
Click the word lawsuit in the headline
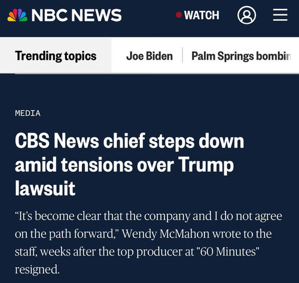pyautogui.click(x=45, y=188)
